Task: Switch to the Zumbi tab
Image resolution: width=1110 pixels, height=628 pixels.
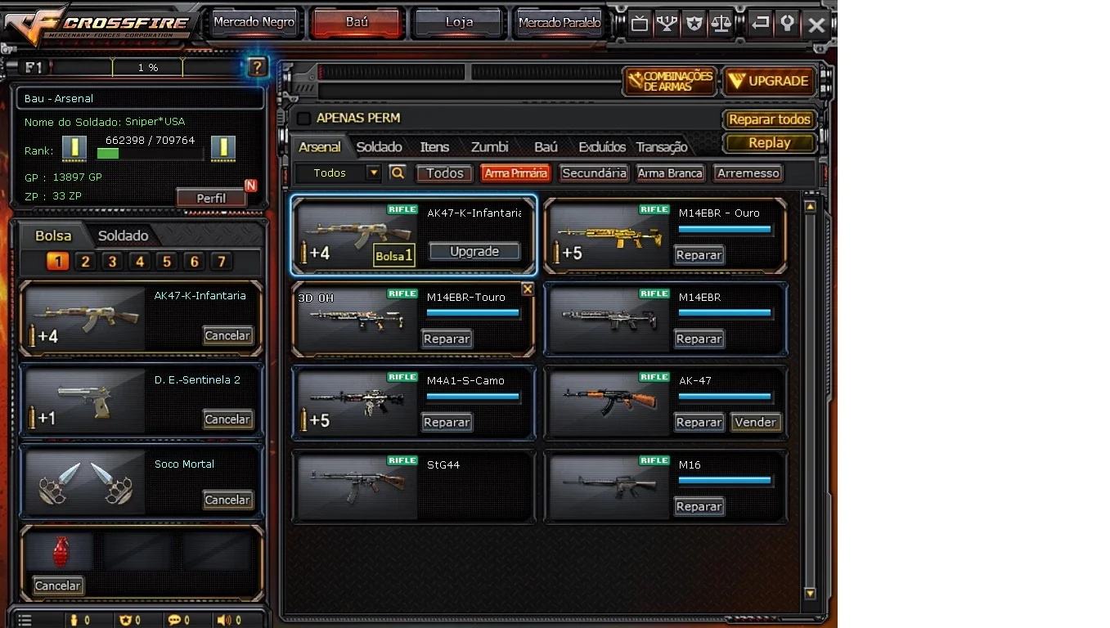Action: [490, 147]
